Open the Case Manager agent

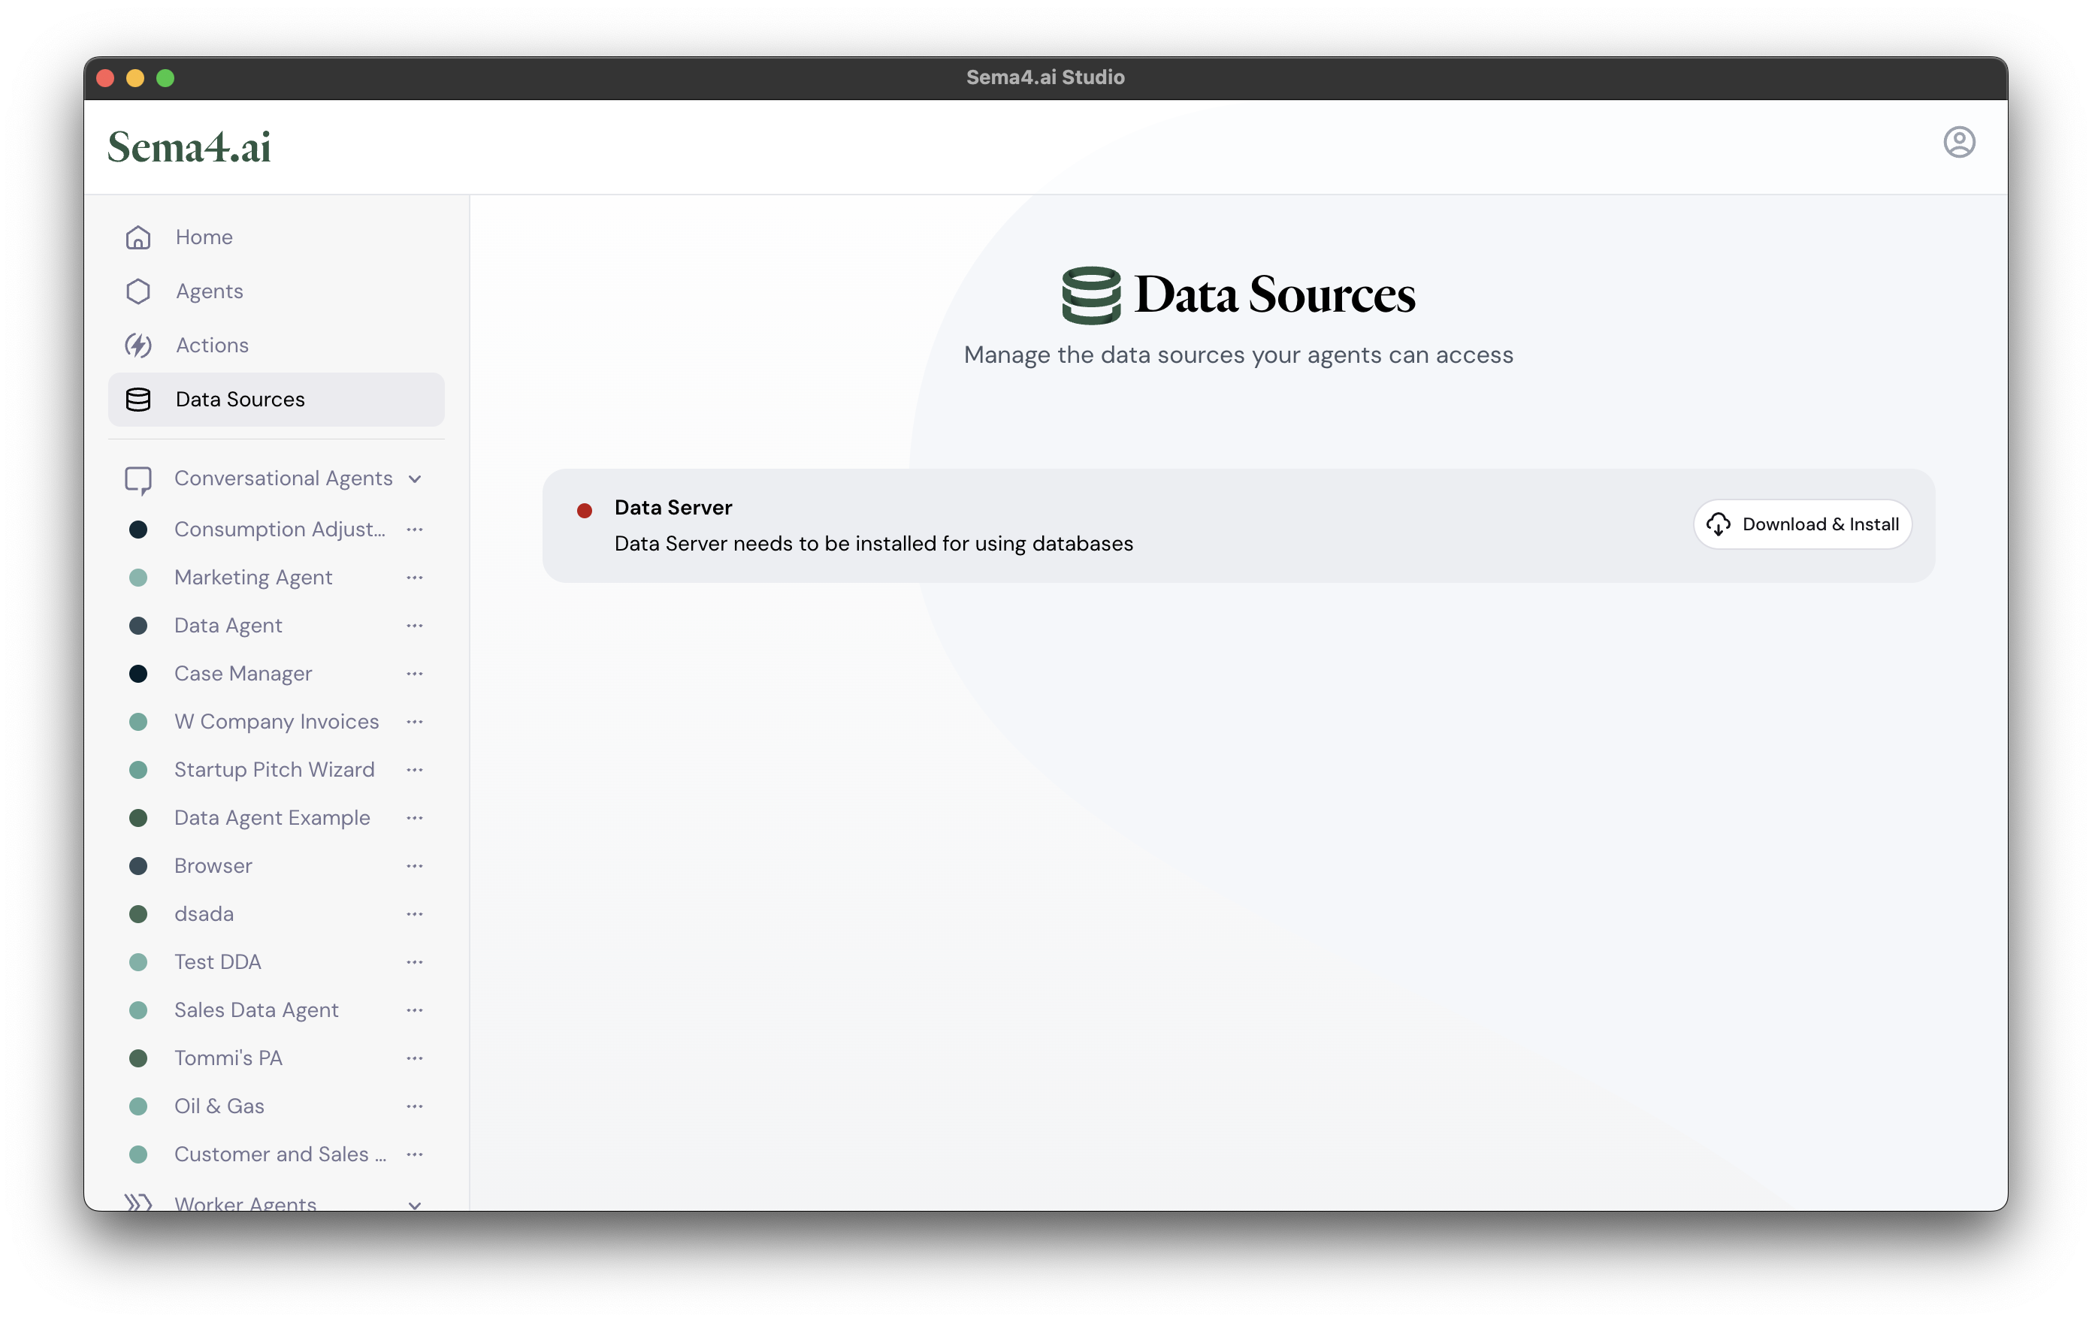(x=243, y=673)
